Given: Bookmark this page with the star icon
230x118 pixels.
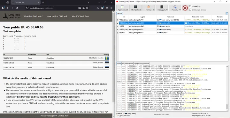Looking at the screenshot, I should pos(87,8).
